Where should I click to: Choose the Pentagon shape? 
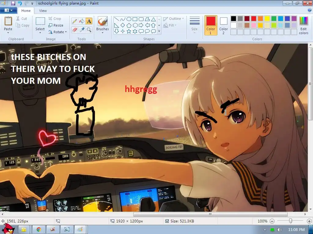(x=129, y=25)
